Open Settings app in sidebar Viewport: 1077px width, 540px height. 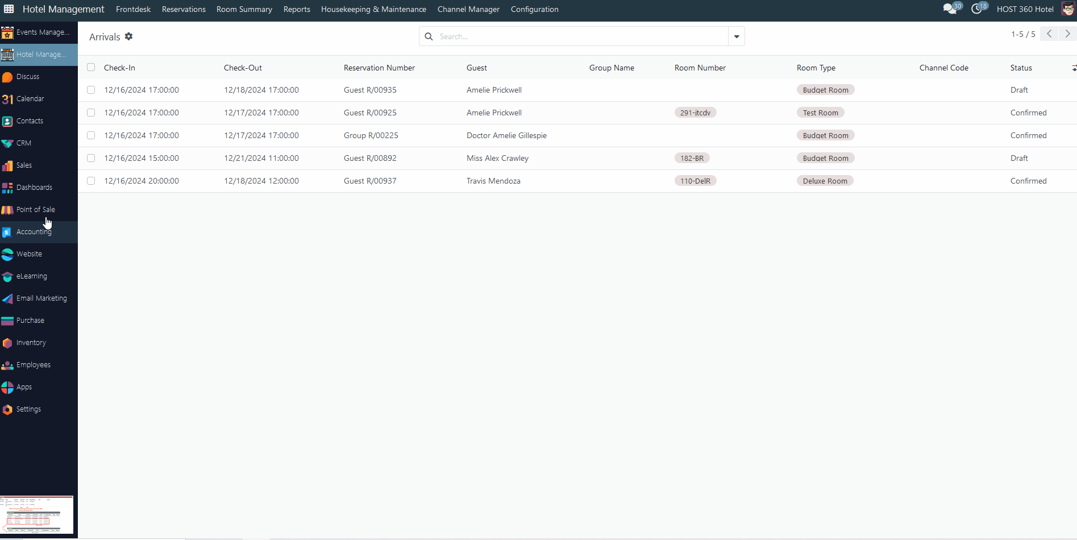coord(39,409)
